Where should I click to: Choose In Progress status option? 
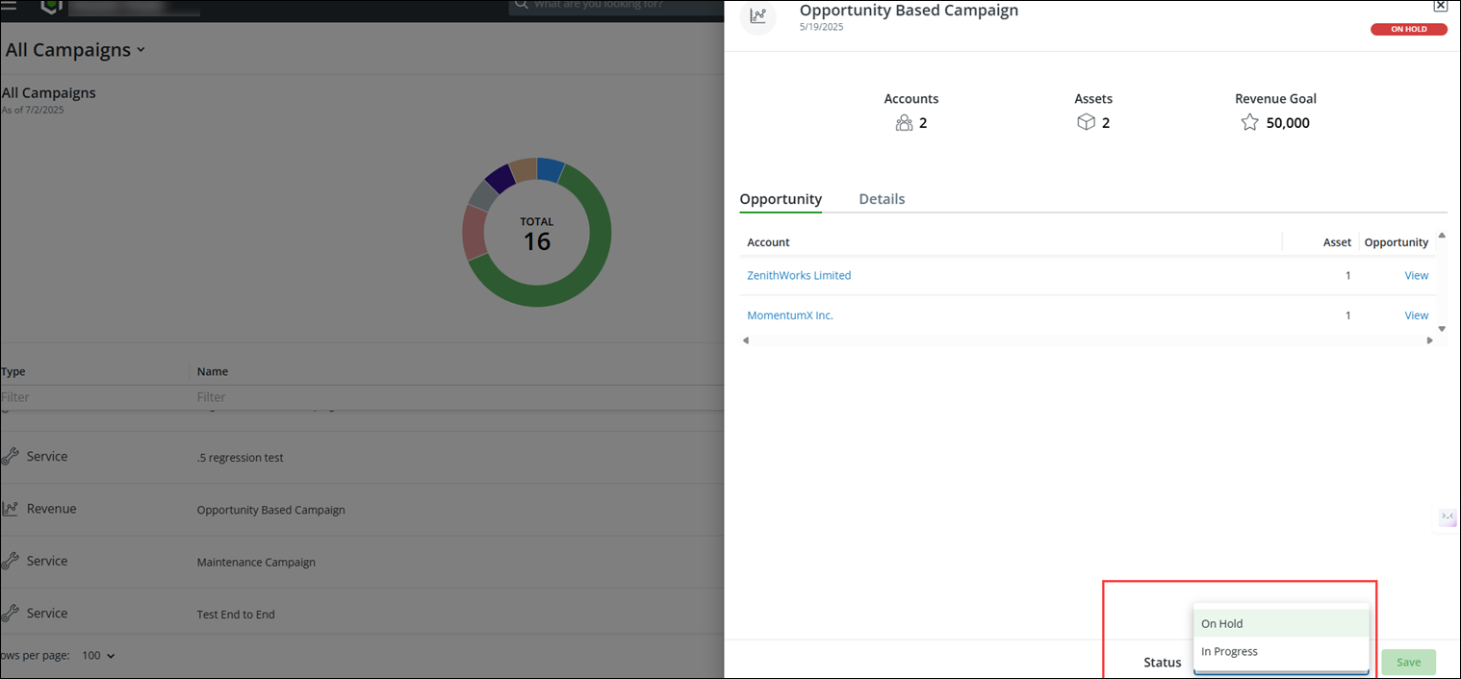[x=1280, y=651]
